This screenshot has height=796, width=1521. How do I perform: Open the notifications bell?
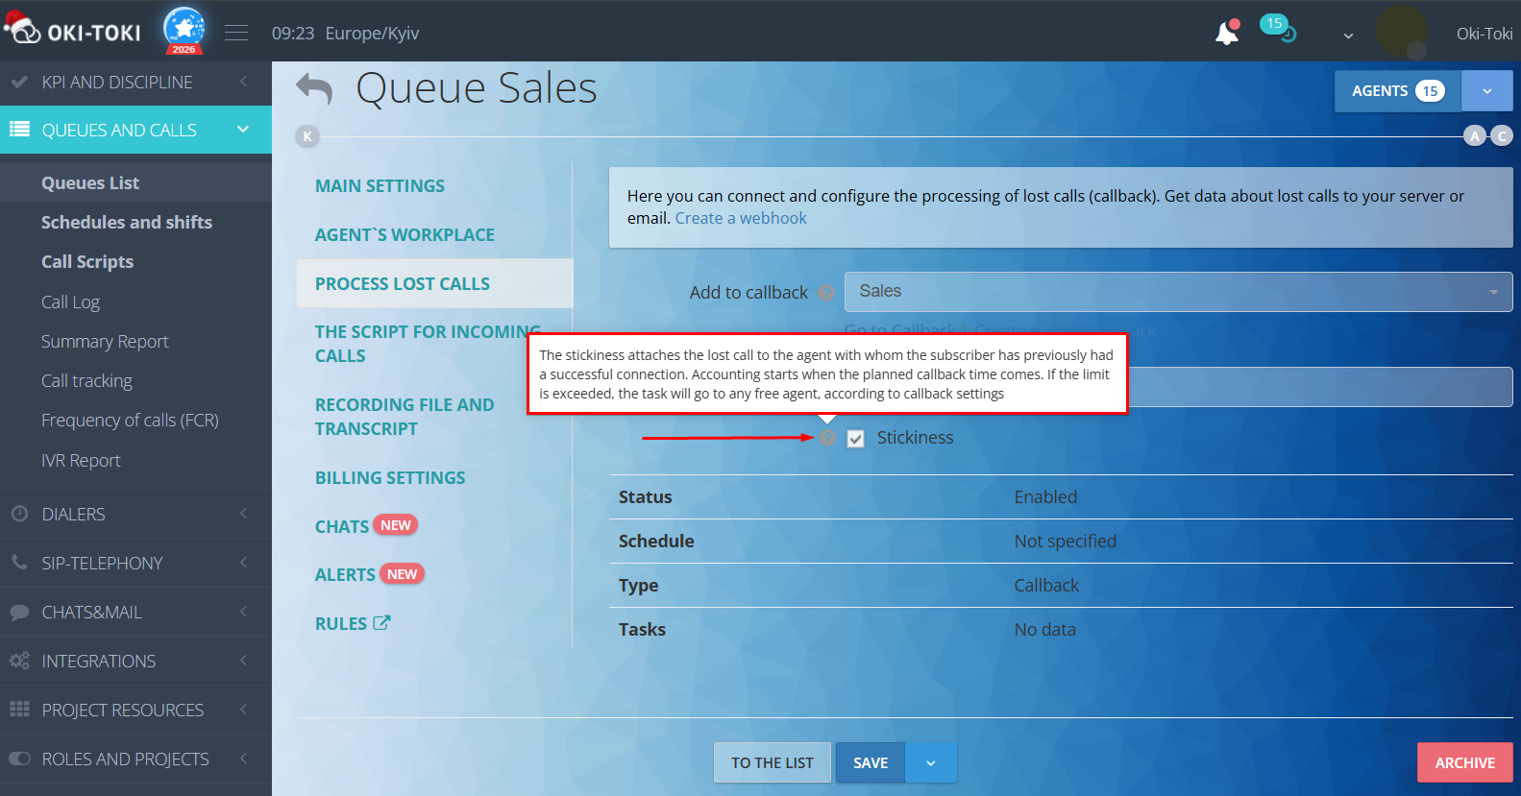(x=1227, y=34)
